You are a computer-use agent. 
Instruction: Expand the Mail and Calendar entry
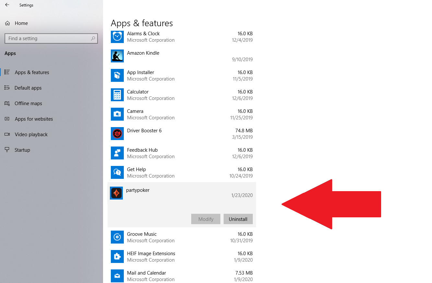[181, 276]
